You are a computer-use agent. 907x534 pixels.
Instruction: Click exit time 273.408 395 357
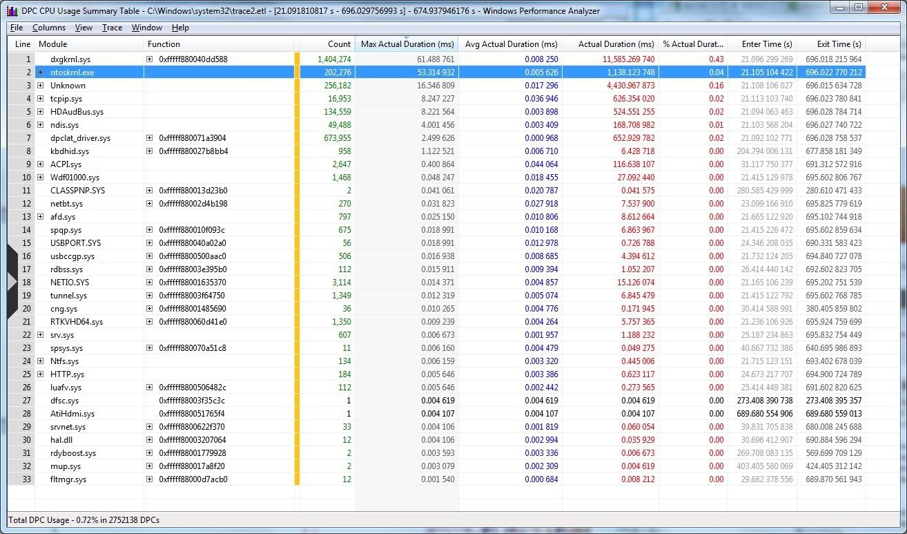coord(832,401)
